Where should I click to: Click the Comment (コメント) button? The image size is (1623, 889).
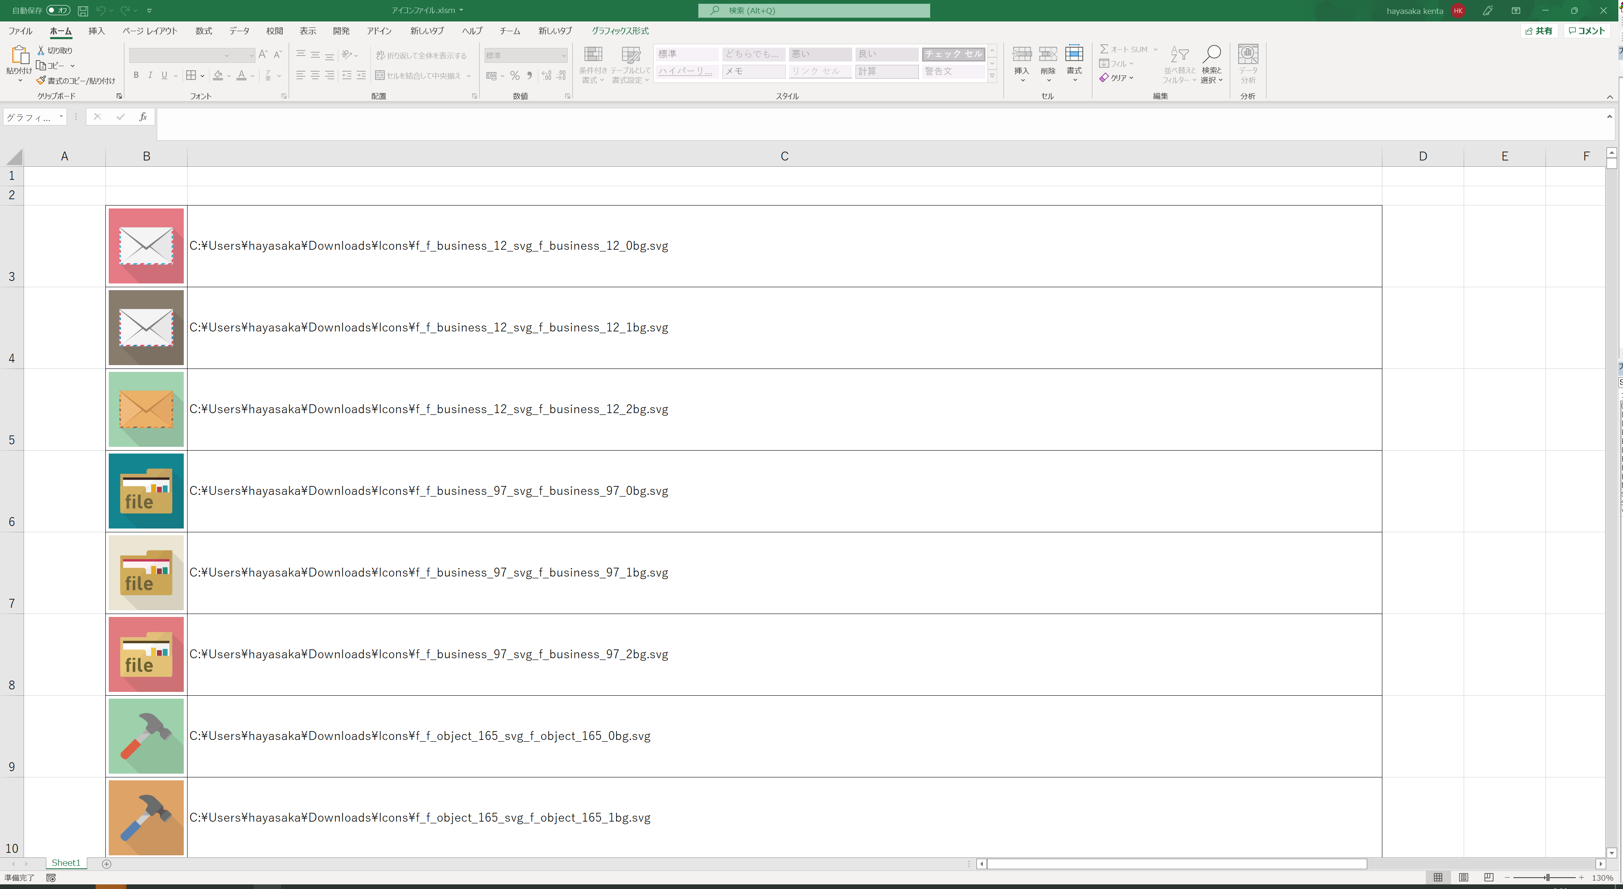coord(1586,31)
